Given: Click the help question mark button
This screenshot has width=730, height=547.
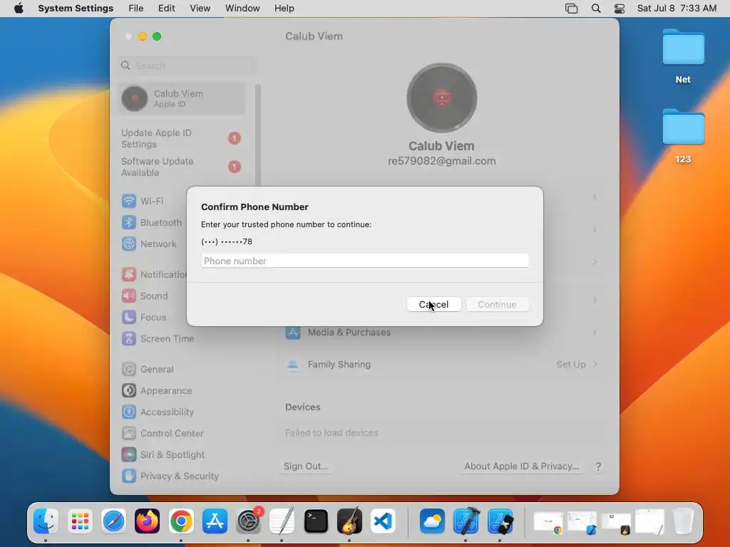Looking at the screenshot, I should (x=598, y=467).
